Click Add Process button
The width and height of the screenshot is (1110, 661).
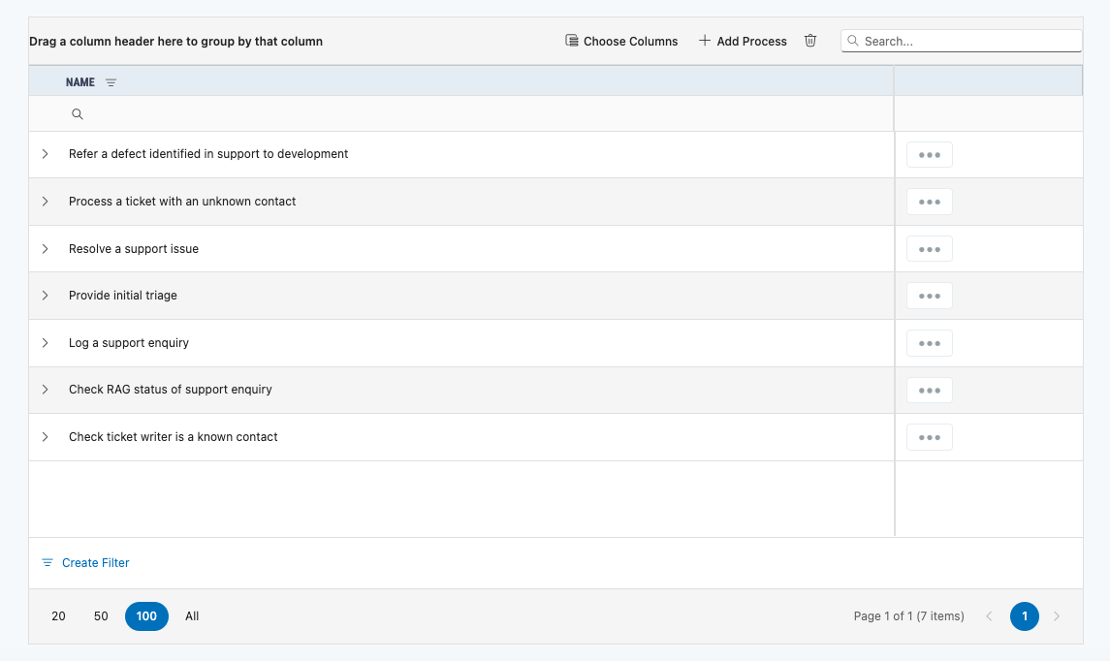743,41
